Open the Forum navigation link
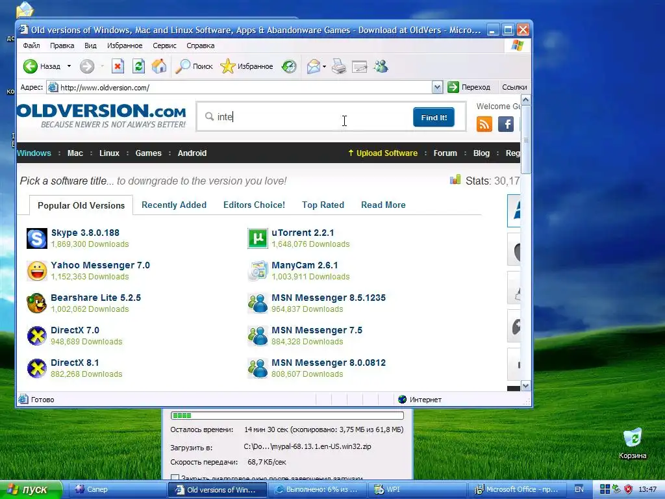The image size is (665, 499). point(445,153)
